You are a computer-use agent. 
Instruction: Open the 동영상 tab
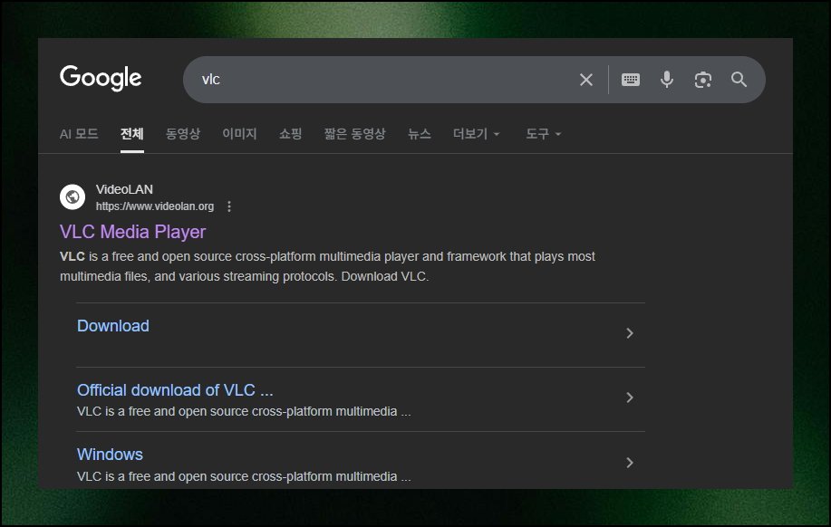(183, 134)
